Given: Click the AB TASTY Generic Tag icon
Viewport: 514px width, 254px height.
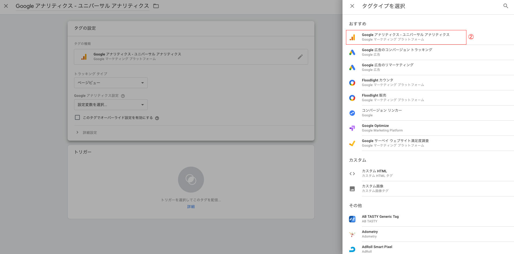Looking at the screenshot, I should coord(352,219).
